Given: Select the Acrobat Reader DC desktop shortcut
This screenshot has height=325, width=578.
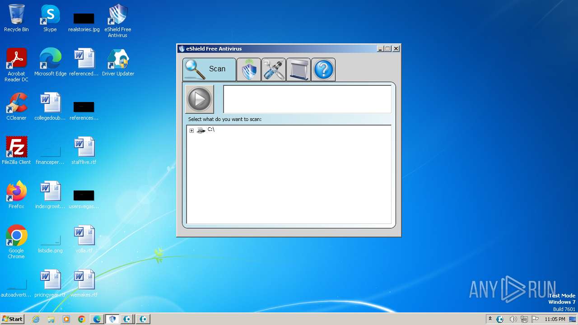Looking at the screenshot, I should [x=16, y=65].
